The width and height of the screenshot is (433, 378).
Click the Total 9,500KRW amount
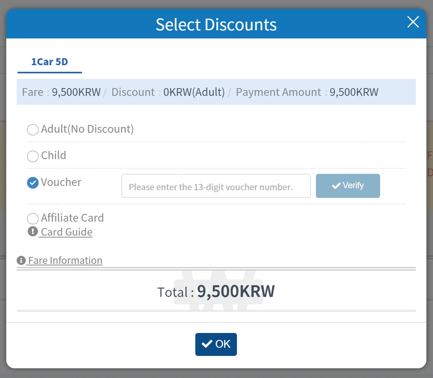tap(236, 291)
